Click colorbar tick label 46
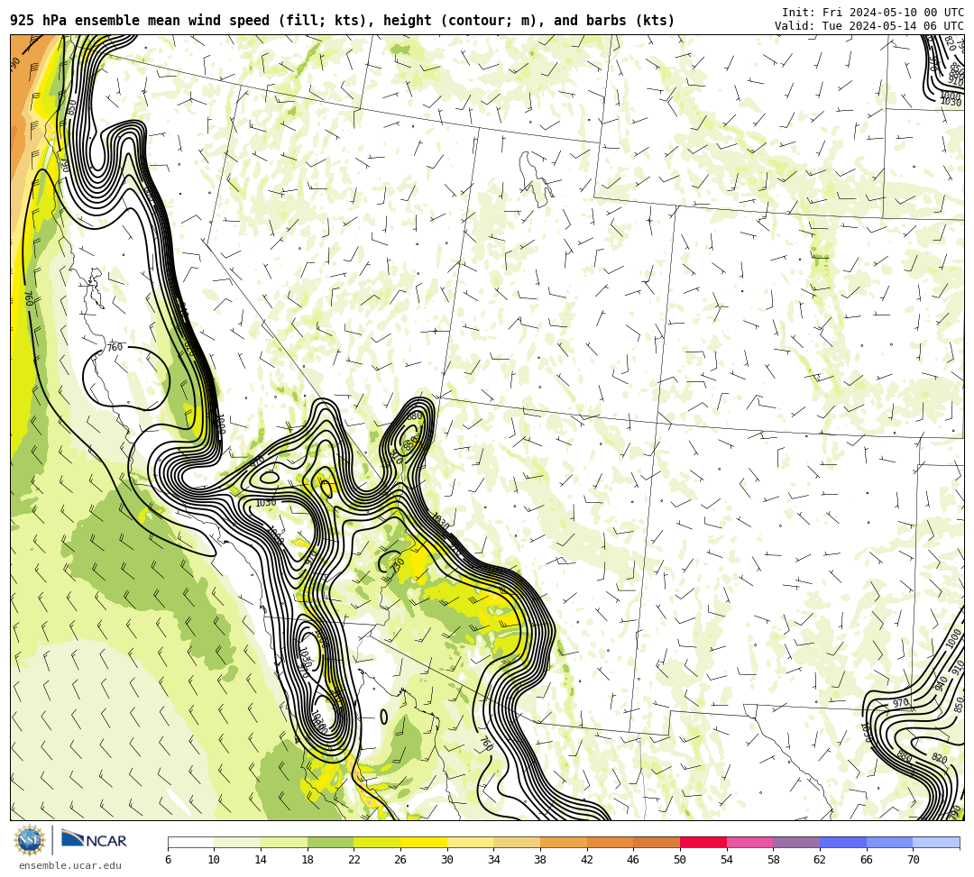This screenshot has height=877, width=974. pyautogui.click(x=634, y=860)
